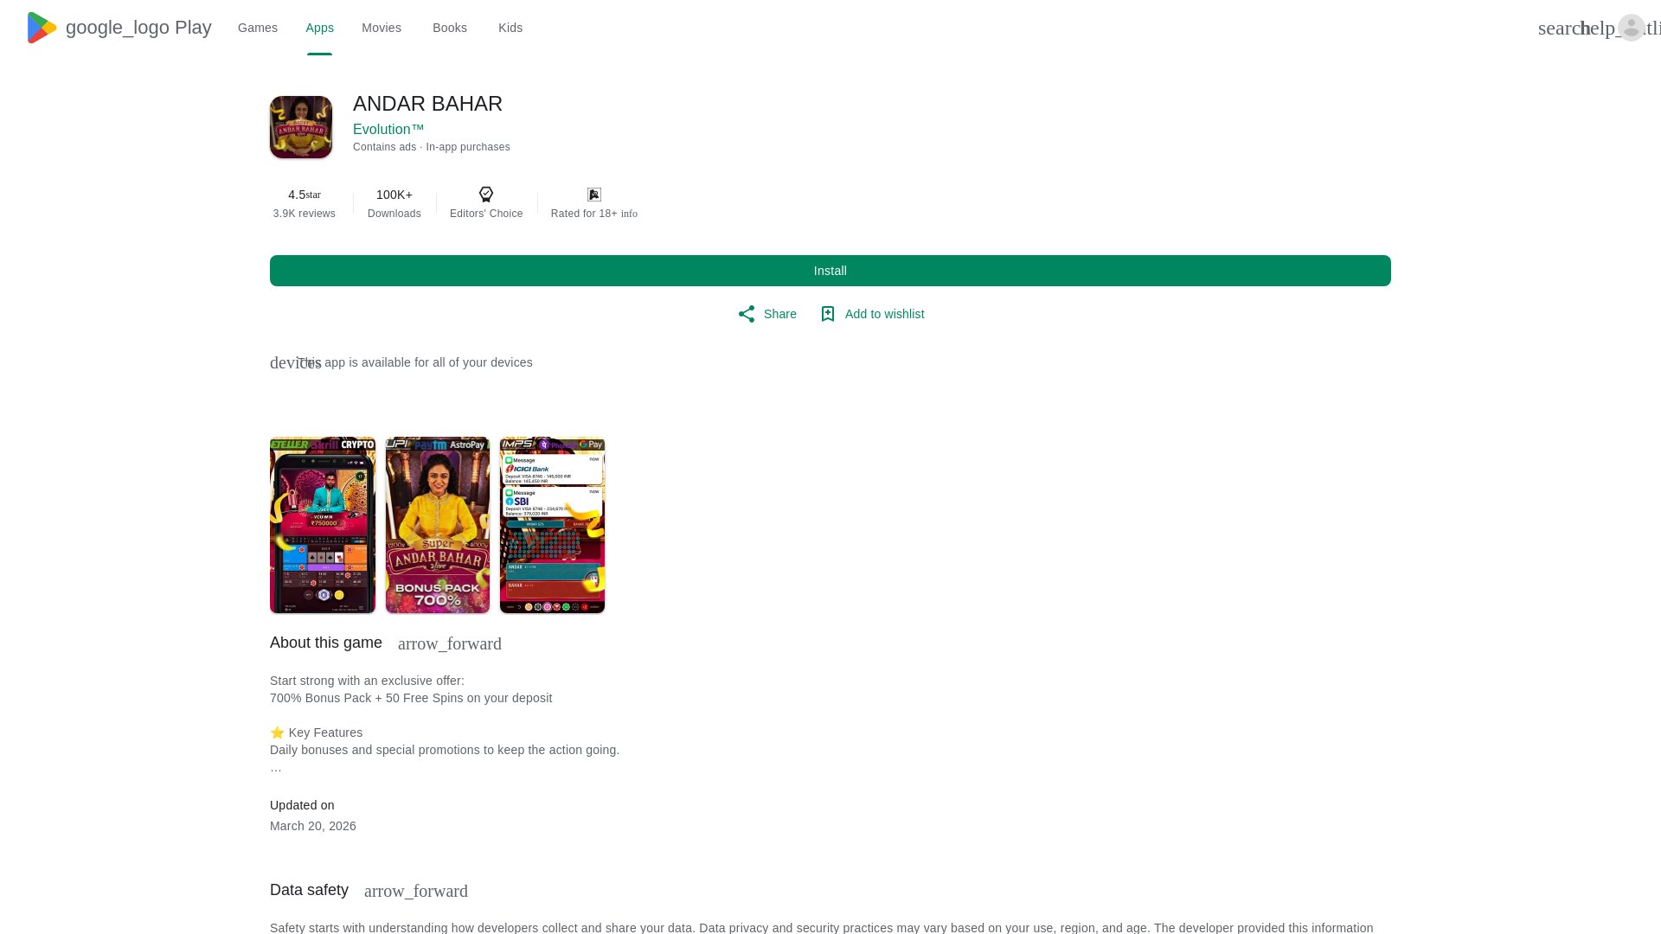Image resolution: width=1661 pixels, height=934 pixels.
Task: Open the account avatar menu
Action: pyautogui.click(x=1631, y=28)
